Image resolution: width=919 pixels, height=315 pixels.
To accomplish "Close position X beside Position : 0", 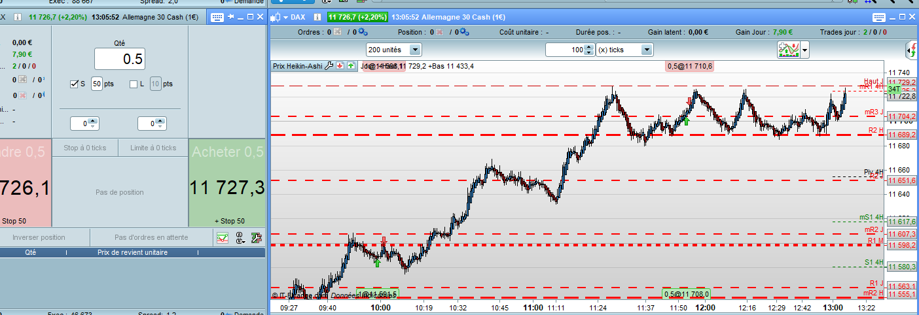I will coord(439,31).
